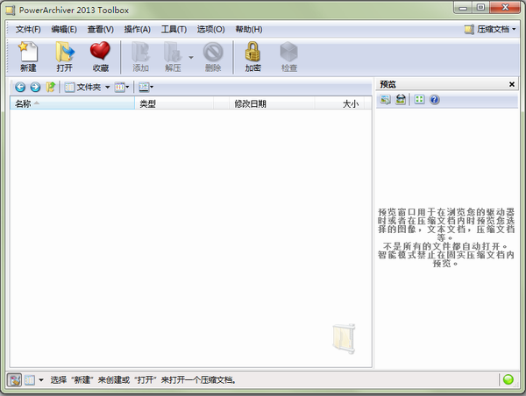Viewport: 526px width, 396px height.
Task: Open the 查看(V) menu
Action: [100, 30]
